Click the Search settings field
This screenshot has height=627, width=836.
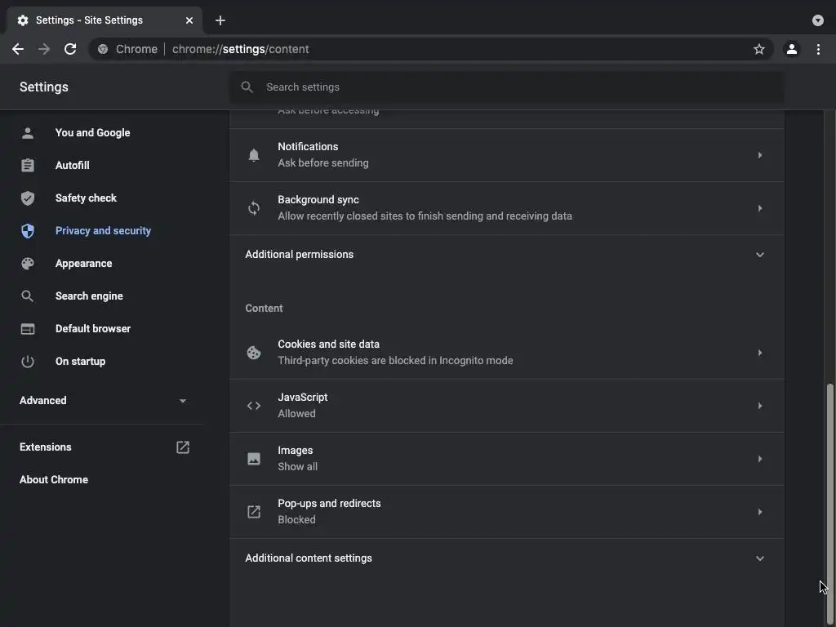pos(506,87)
